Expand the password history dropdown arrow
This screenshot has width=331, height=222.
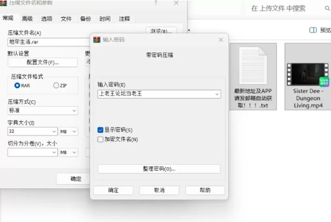[x=217, y=94]
